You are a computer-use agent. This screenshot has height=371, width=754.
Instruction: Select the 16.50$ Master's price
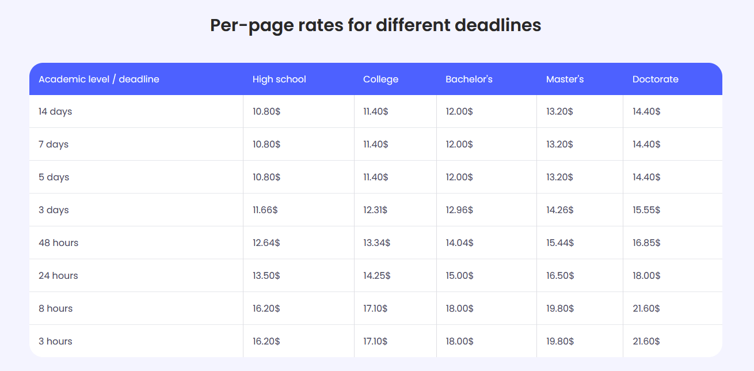click(560, 275)
